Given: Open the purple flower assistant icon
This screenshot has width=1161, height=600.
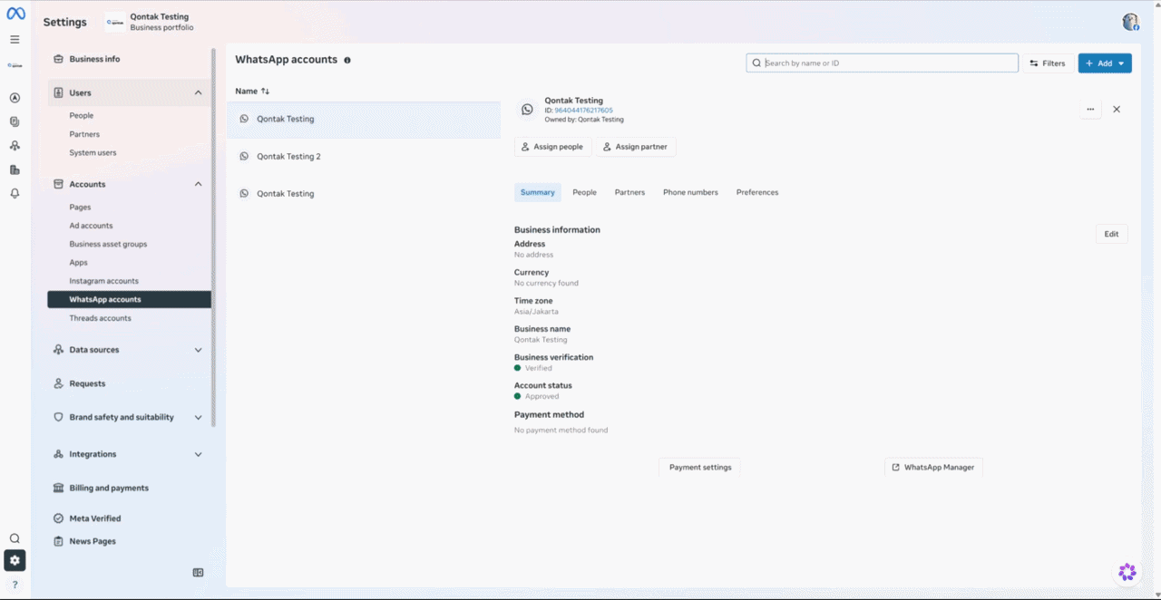Looking at the screenshot, I should pyautogui.click(x=1127, y=572).
